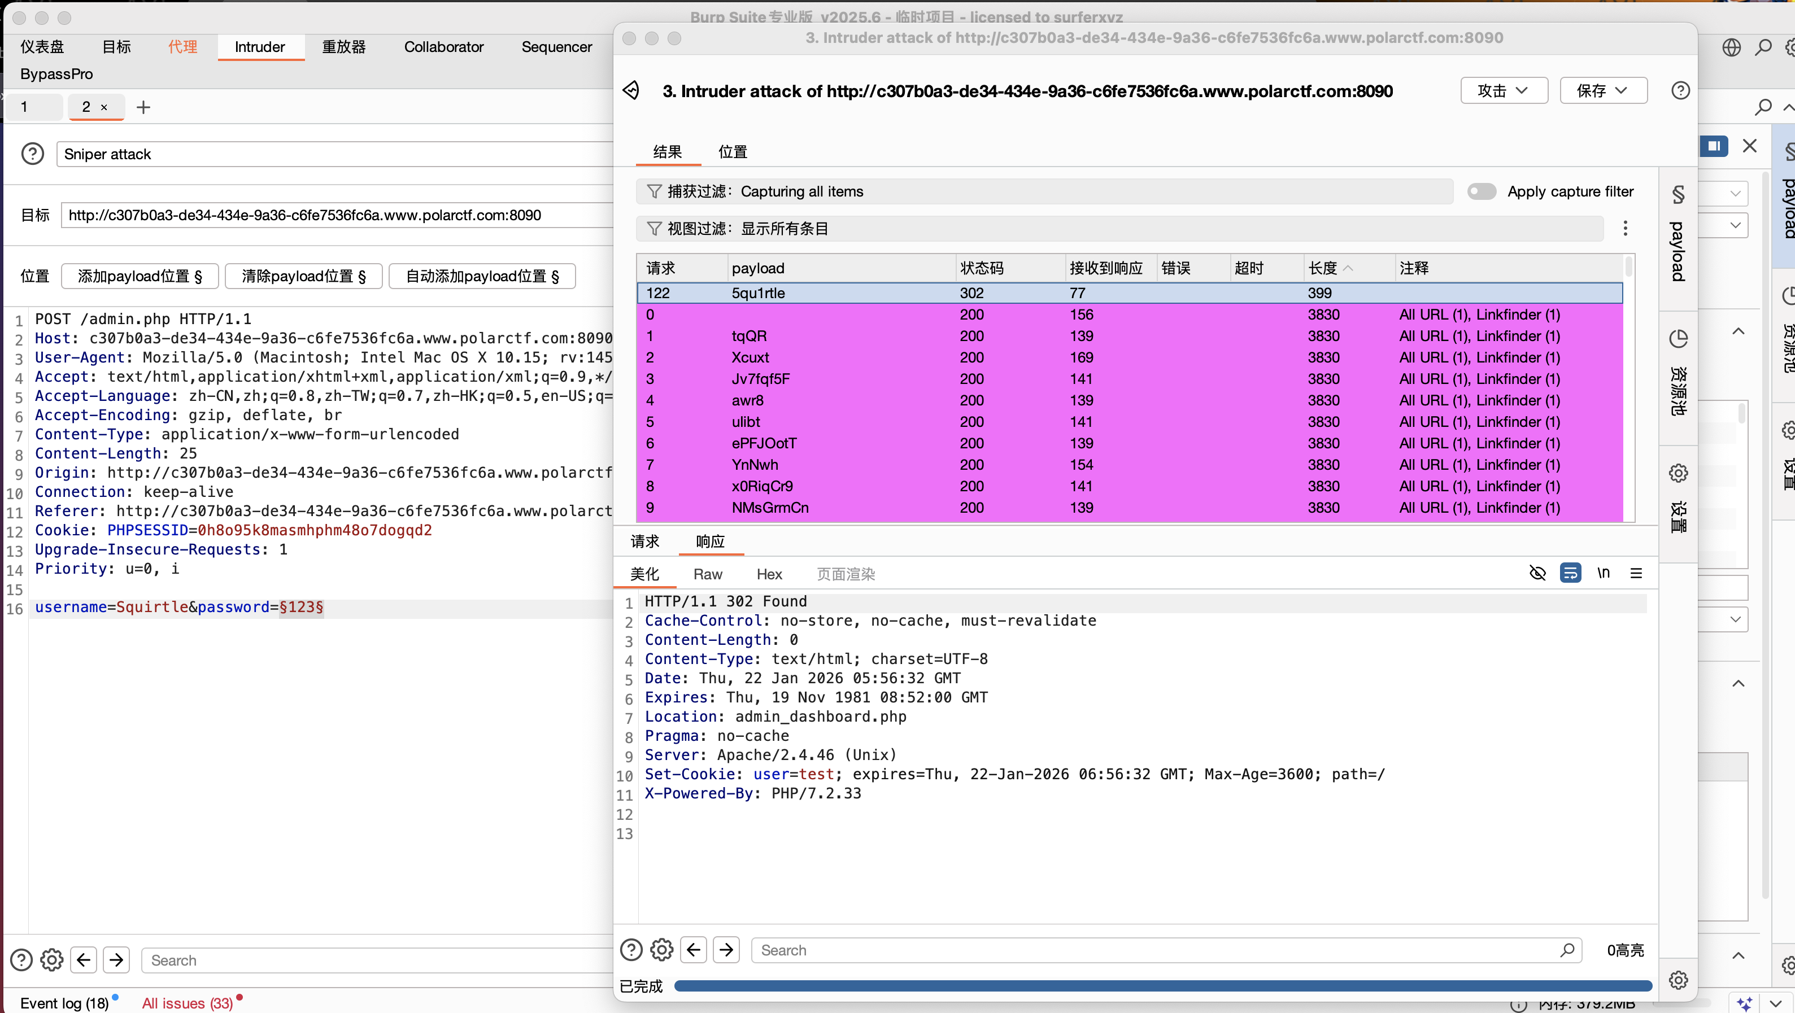
Task: Enable the Apply capture filter switch
Action: point(1482,191)
